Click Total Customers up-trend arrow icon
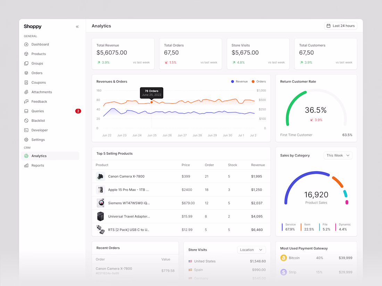Image resolution: width=382 pixels, height=286 pixels. 301,62
